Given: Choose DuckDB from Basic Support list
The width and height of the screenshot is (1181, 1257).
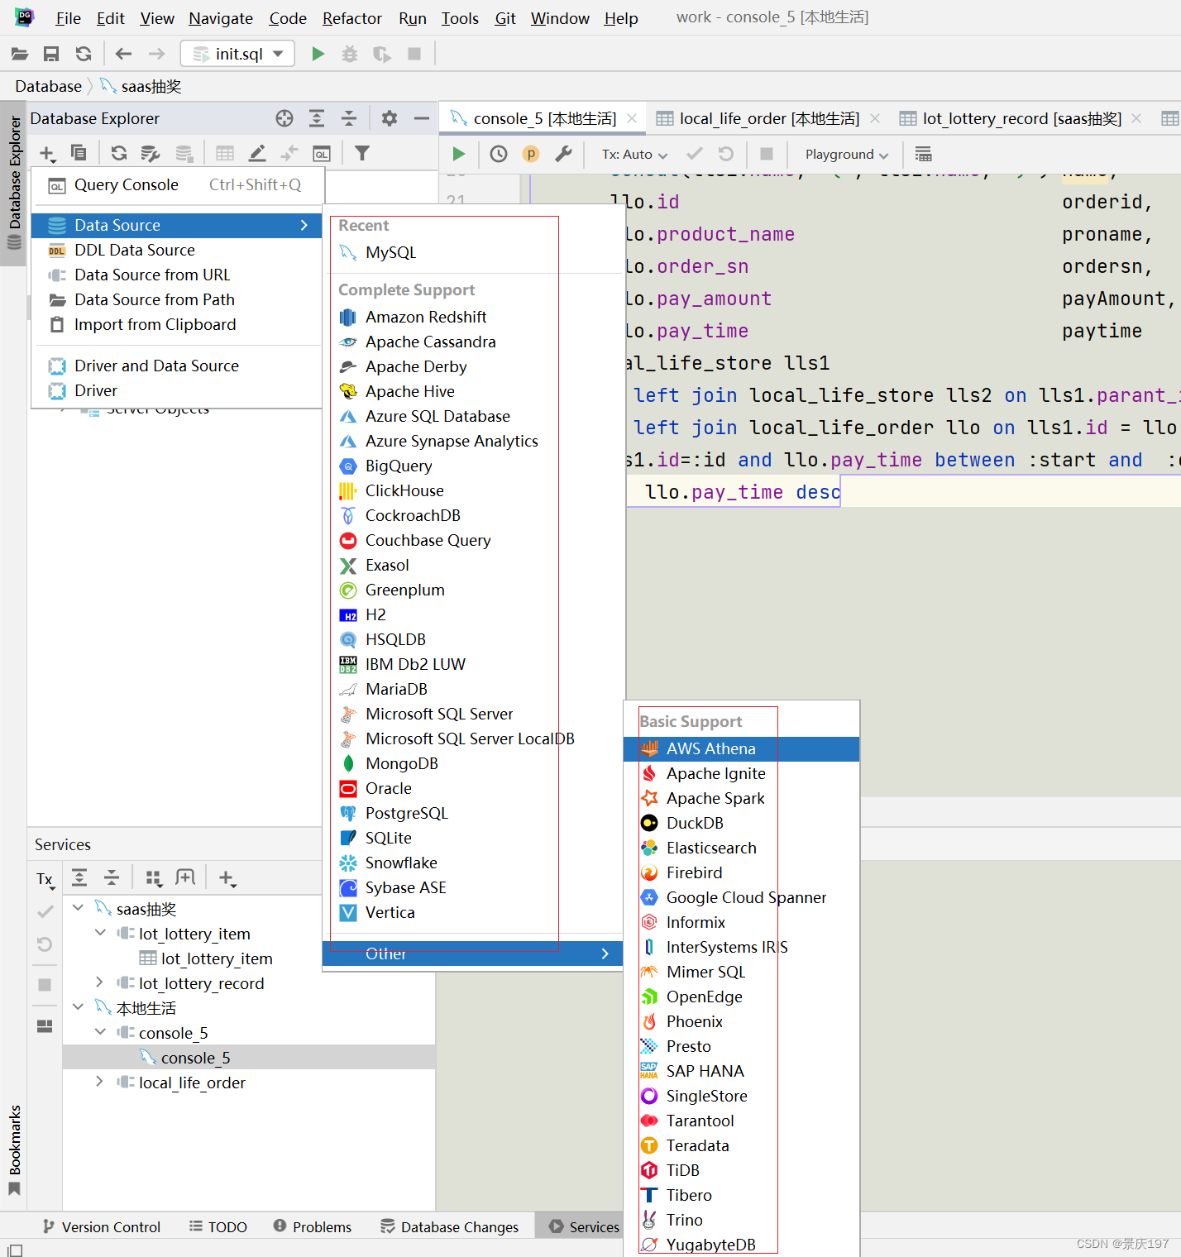Looking at the screenshot, I should pos(741,823).
